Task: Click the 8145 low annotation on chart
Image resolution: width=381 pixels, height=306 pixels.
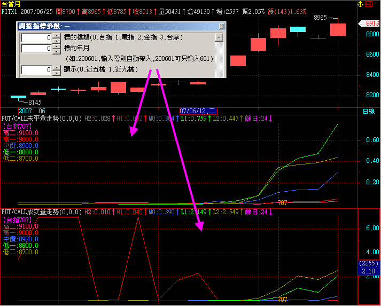Action: click(35, 102)
